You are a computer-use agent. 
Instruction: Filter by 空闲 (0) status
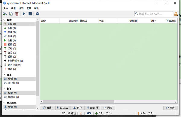(x=19, y=52)
